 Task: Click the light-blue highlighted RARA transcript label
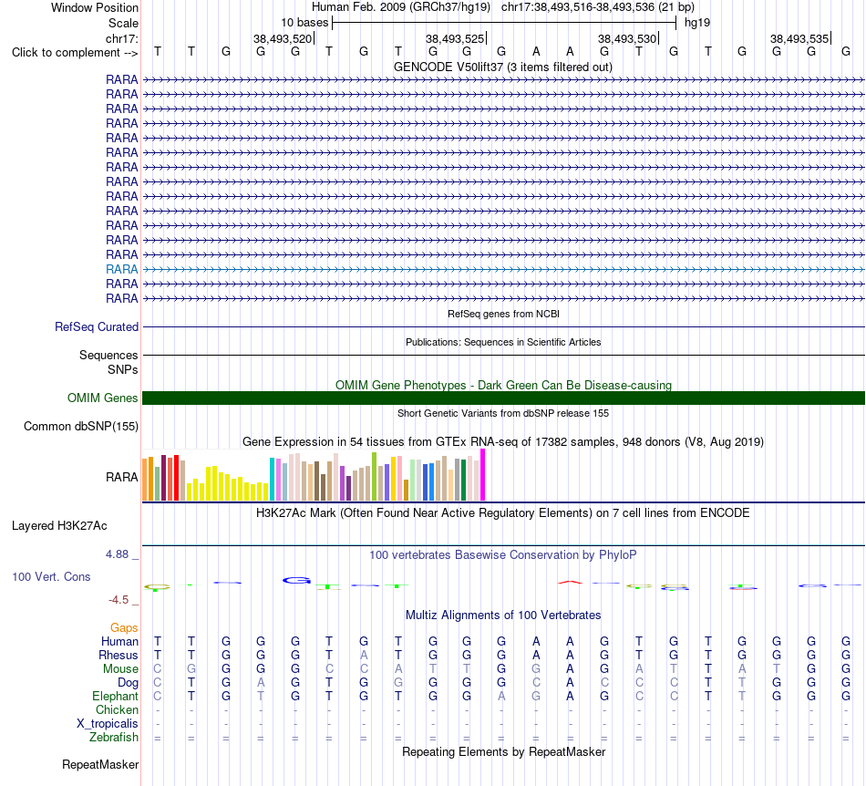click(121, 269)
